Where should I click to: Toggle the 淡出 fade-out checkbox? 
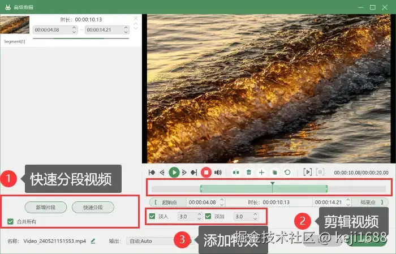[x=208, y=216]
